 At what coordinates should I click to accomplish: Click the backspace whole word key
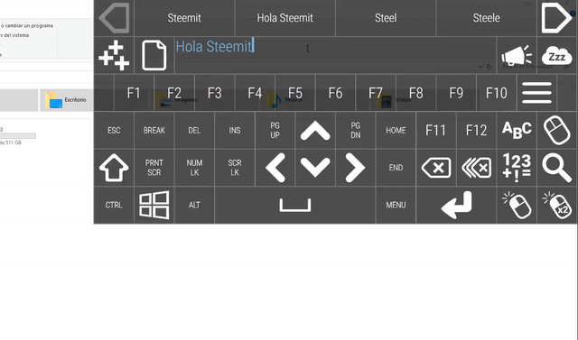point(476,168)
